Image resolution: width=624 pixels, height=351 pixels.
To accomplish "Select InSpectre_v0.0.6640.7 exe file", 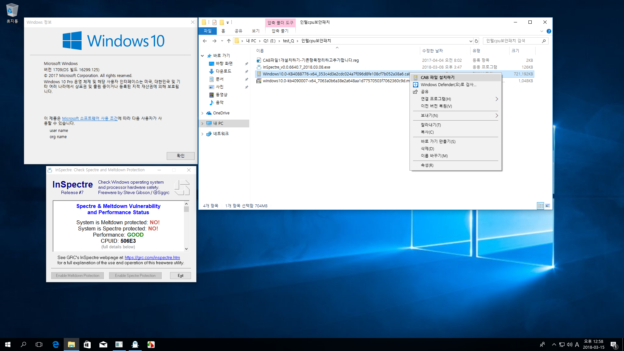I will pyautogui.click(x=296, y=67).
